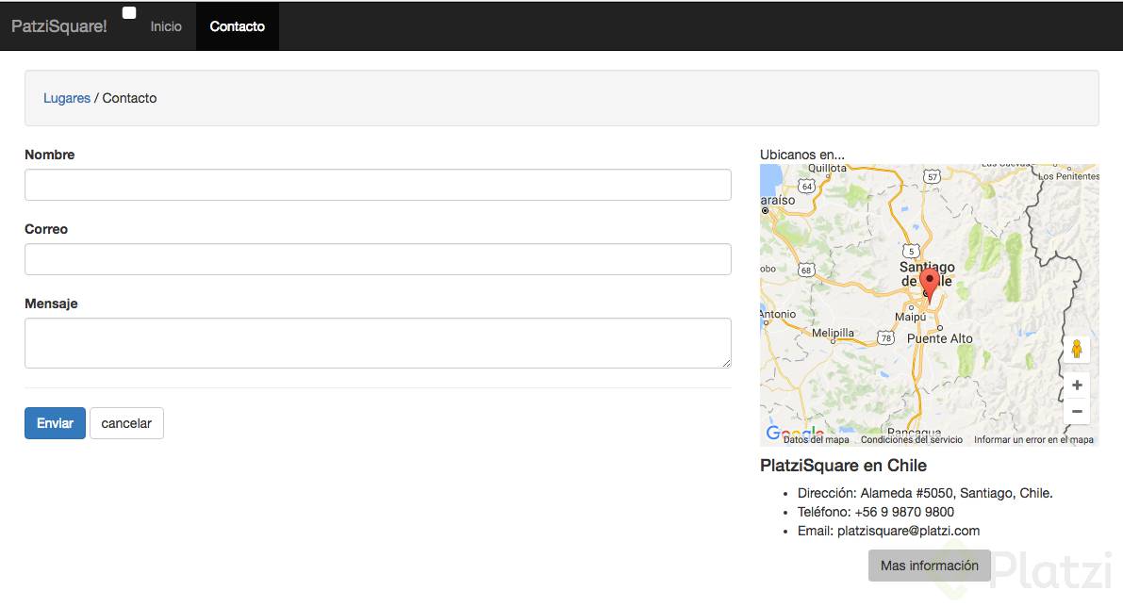This screenshot has height=607, width=1123.
Task: Zoom out on the map
Action: [x=1077, y=412]
